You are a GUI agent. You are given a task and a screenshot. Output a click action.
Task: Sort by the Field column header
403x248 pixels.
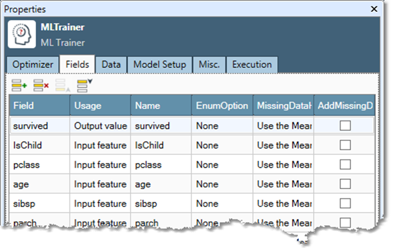39,106
